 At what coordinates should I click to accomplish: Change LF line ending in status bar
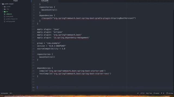(138, 93)
